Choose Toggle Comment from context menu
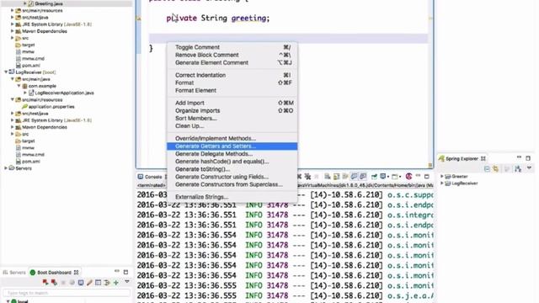Viewport: 539px width, 303px height. (x=232, y=47)
